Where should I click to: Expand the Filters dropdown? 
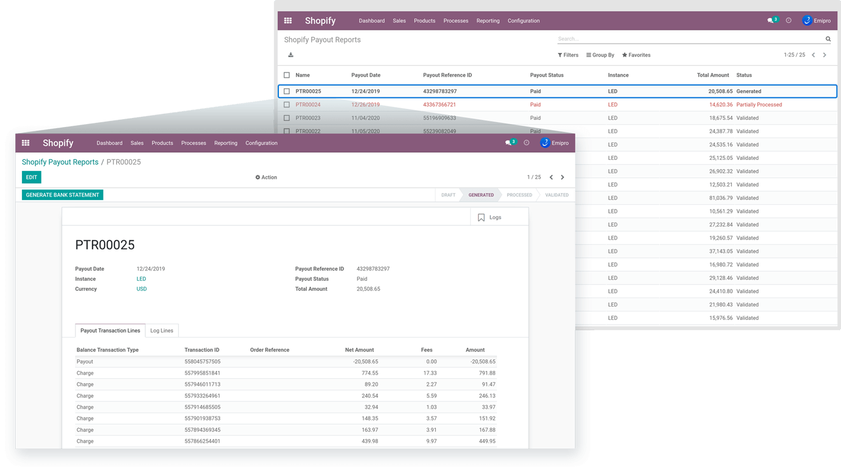pyautogui.click(x=568, y=55)
